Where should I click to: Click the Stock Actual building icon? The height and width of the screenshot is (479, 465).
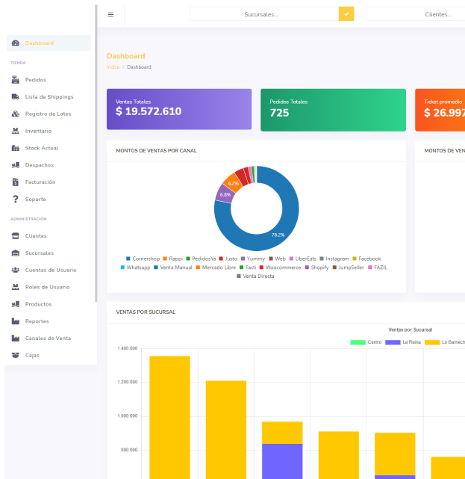tap(16, 148)
